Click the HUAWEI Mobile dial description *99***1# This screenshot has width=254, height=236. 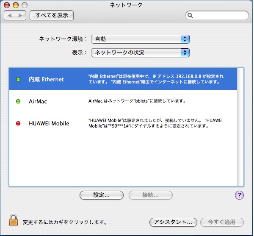pyautogui.click(x=155, y=123)
